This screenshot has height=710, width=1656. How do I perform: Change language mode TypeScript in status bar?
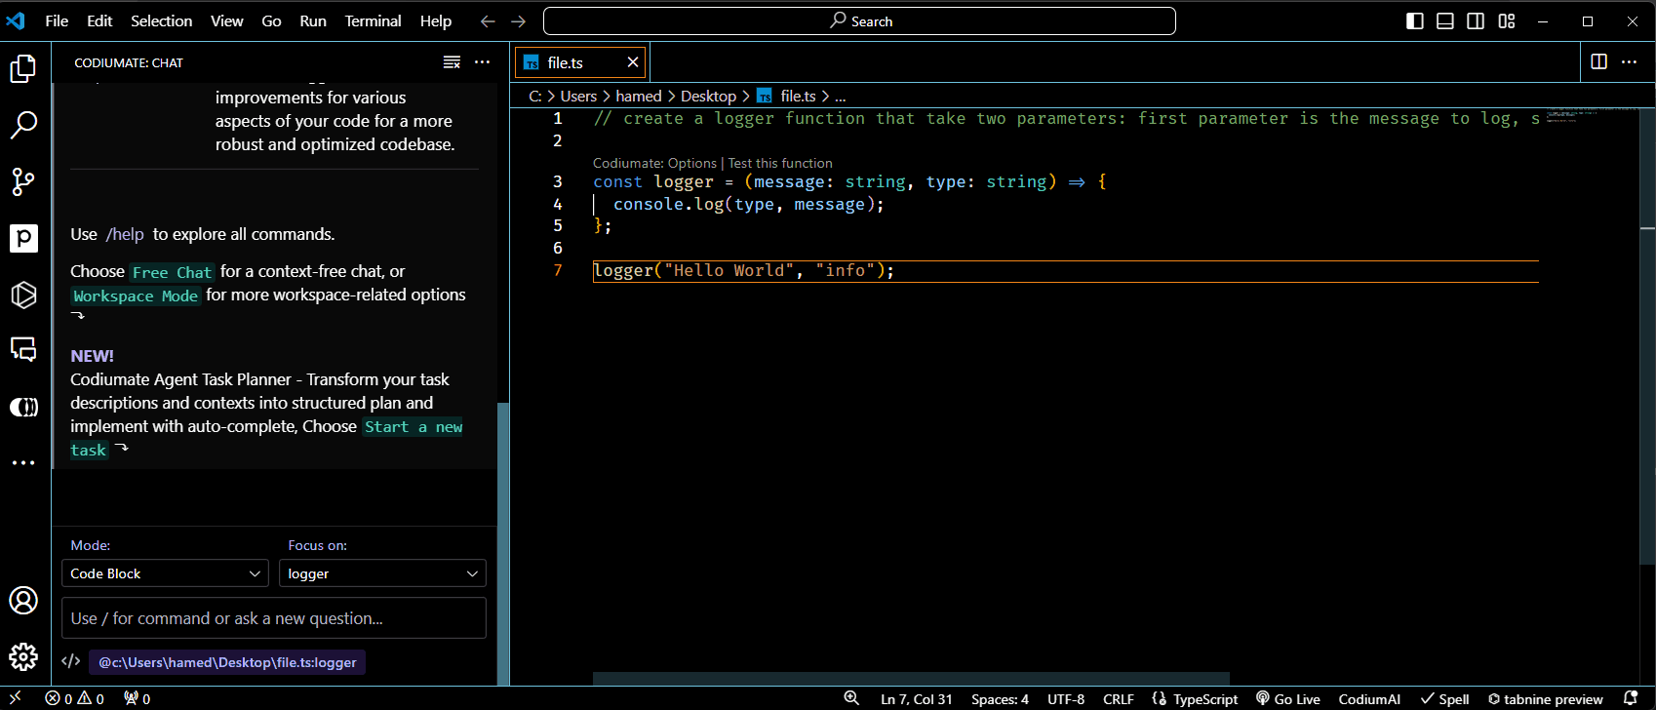click(x=1205, y=698)
